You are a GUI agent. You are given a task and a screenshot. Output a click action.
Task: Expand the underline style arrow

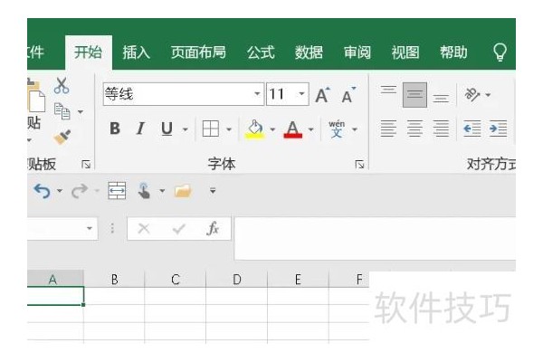(x=186, y=129)
